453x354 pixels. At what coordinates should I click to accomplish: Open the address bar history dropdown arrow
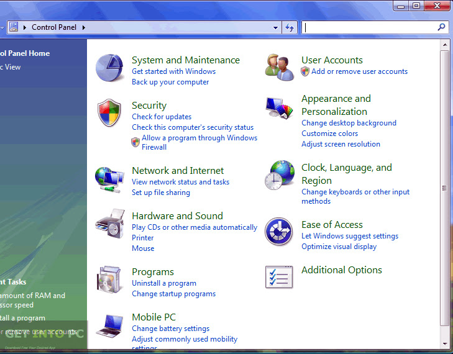pyautogui.click(x=275, y=28)
